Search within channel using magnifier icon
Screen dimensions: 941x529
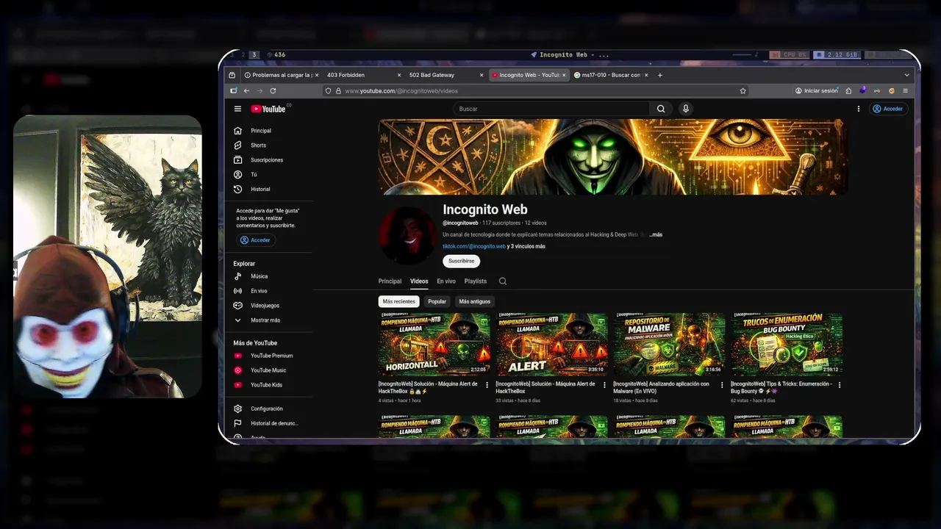[x=503, y=281]
